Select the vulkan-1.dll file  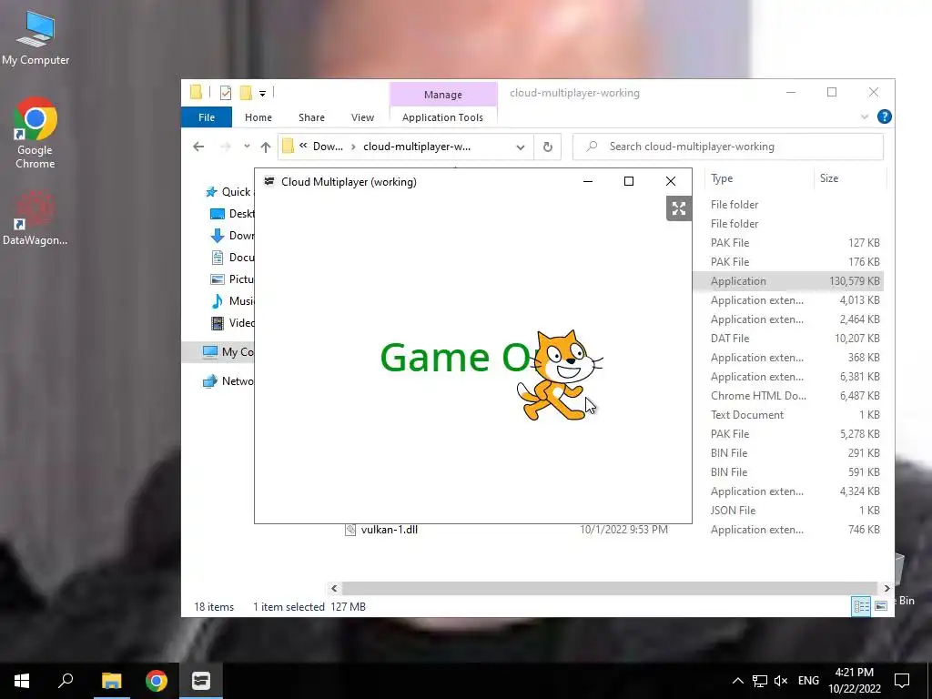tap(390, 530)
